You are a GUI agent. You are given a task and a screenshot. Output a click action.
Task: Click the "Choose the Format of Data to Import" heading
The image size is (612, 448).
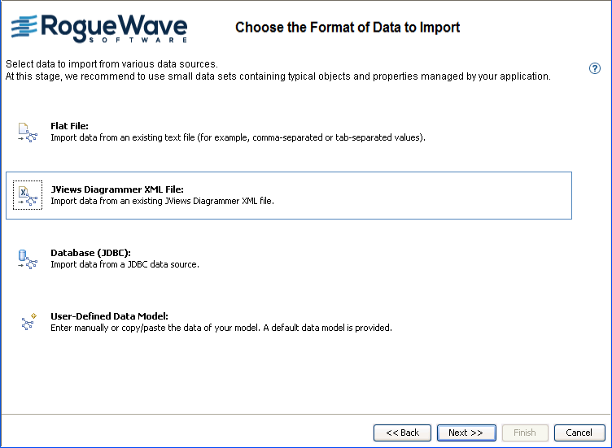point(348,28)
